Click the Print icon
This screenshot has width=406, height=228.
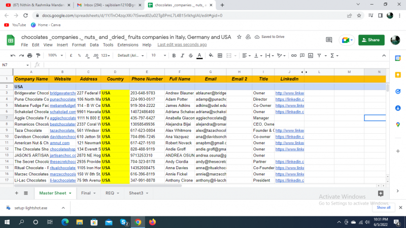point(30,56)
